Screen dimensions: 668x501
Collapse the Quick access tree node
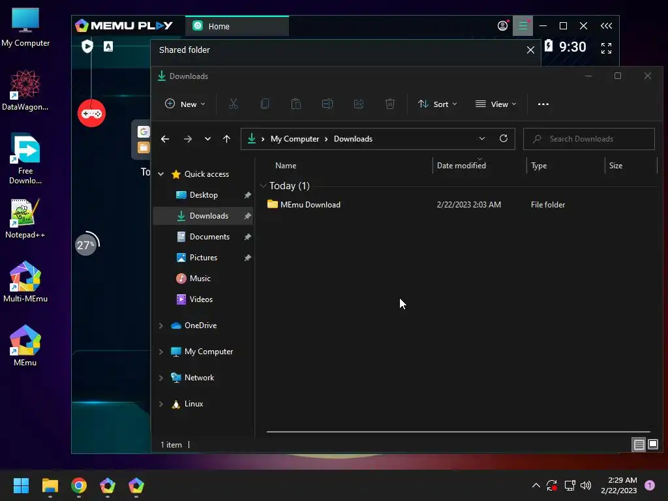pos(161,174)
